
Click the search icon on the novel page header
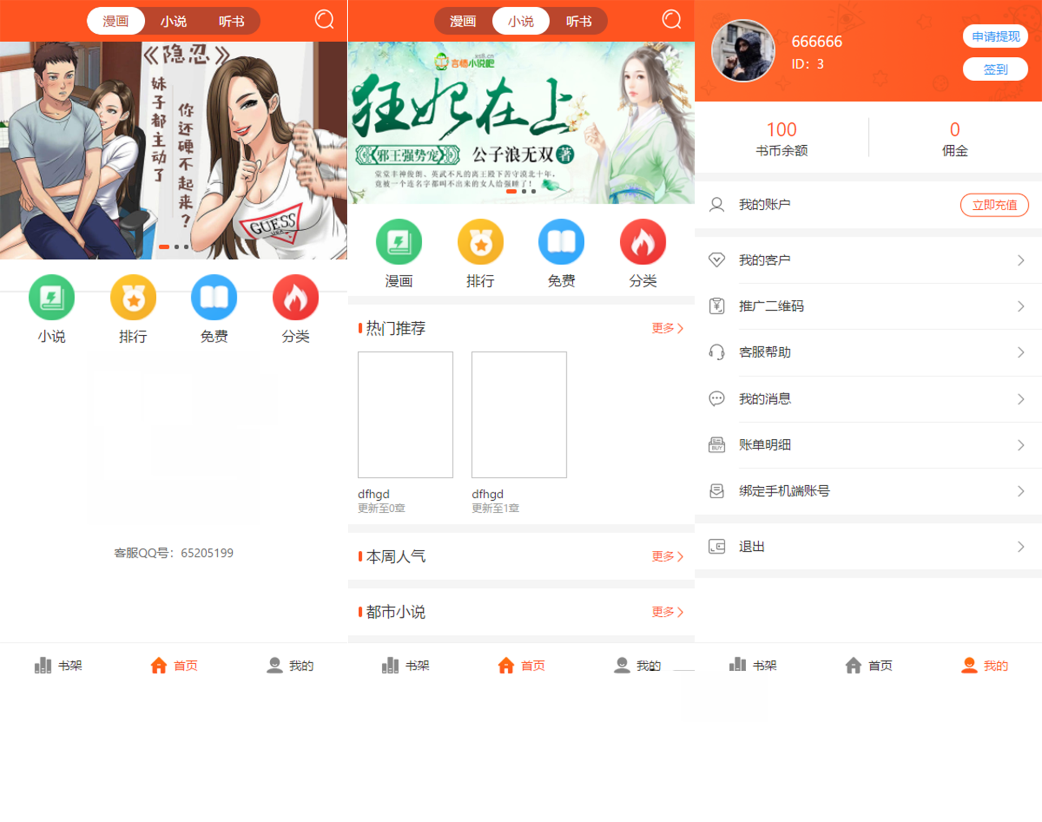click(x=671, y=20)
